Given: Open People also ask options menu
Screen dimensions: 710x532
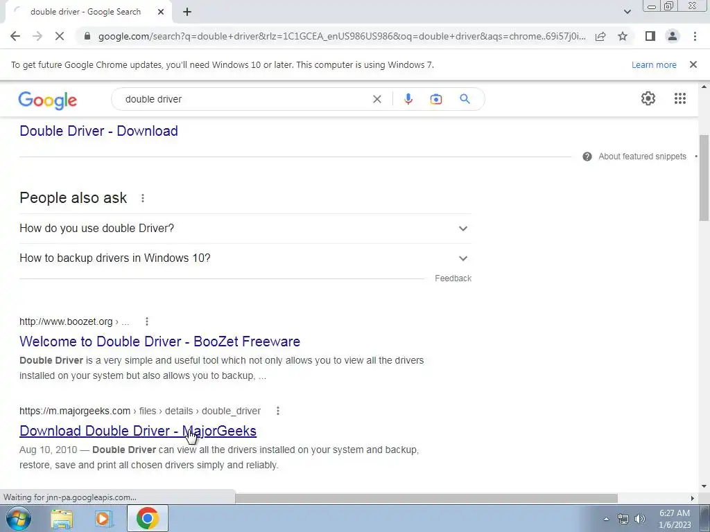Looking at the screenshot, I should coord(143,198).
